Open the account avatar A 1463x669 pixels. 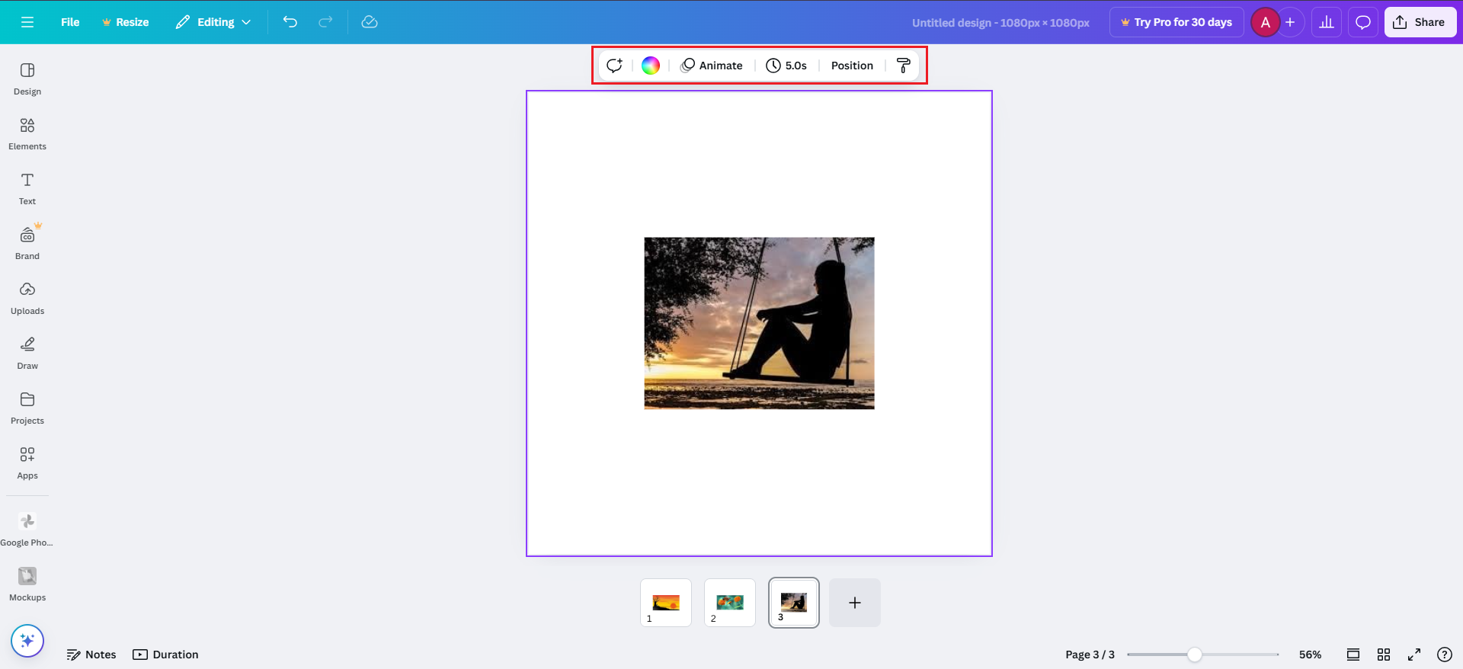pos(1265,22)
